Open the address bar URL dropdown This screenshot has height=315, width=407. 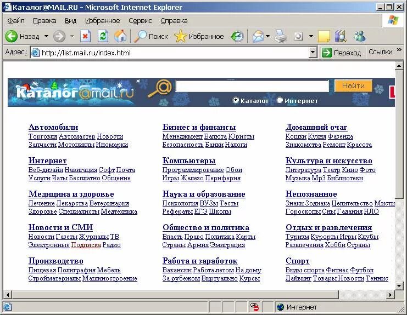(x=313, y=53)
